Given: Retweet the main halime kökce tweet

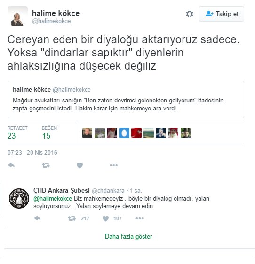Looking at the screenshot, I should point(46,165).
